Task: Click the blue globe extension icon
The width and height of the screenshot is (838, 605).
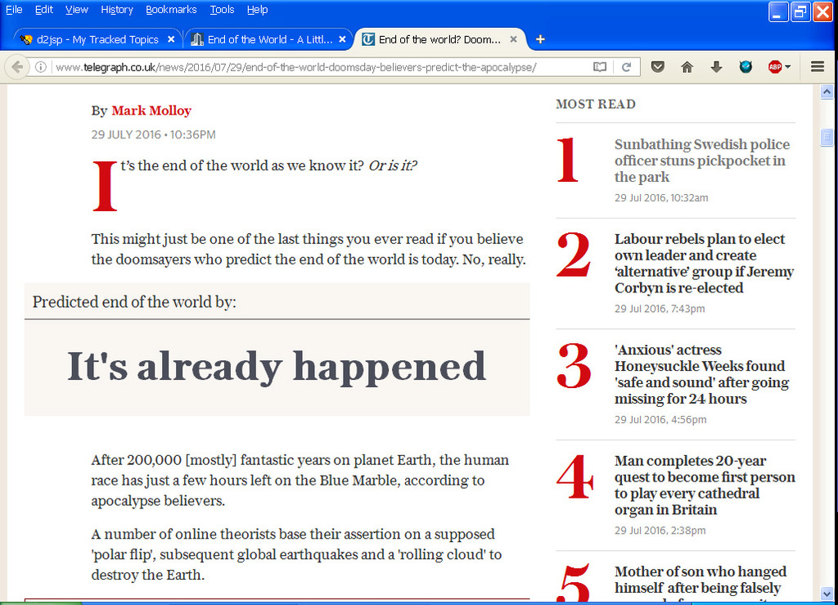Action: pos(746,67)
